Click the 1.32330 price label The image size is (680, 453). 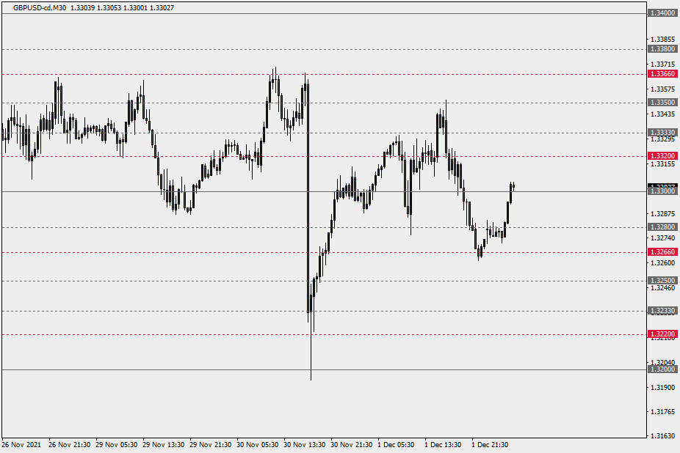662,311
